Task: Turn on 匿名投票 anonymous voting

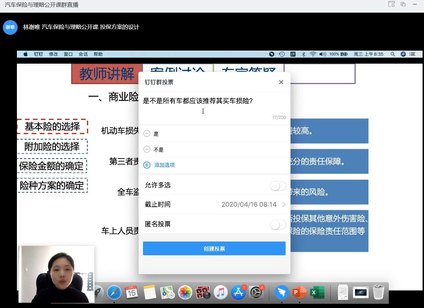Action: point(278,224)
